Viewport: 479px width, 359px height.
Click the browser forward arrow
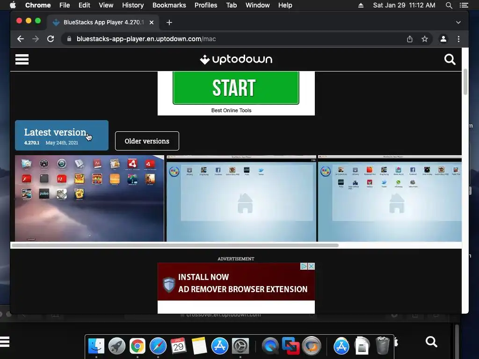coord(36,39)
